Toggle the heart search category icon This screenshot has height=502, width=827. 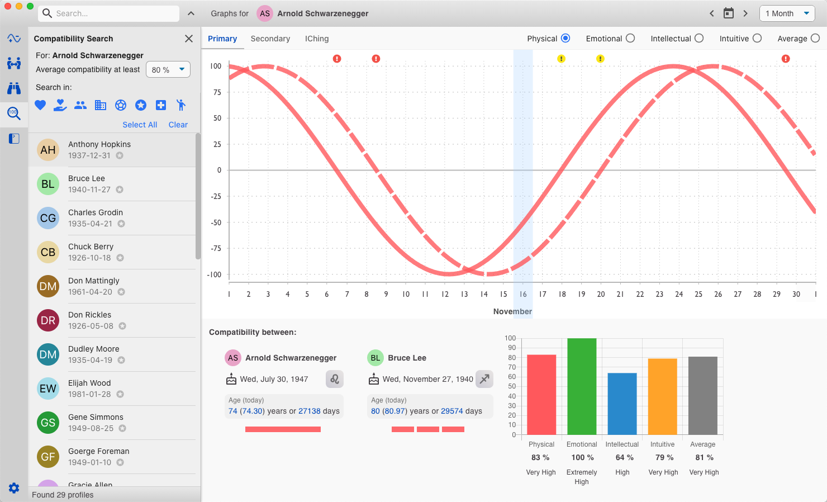40,105
